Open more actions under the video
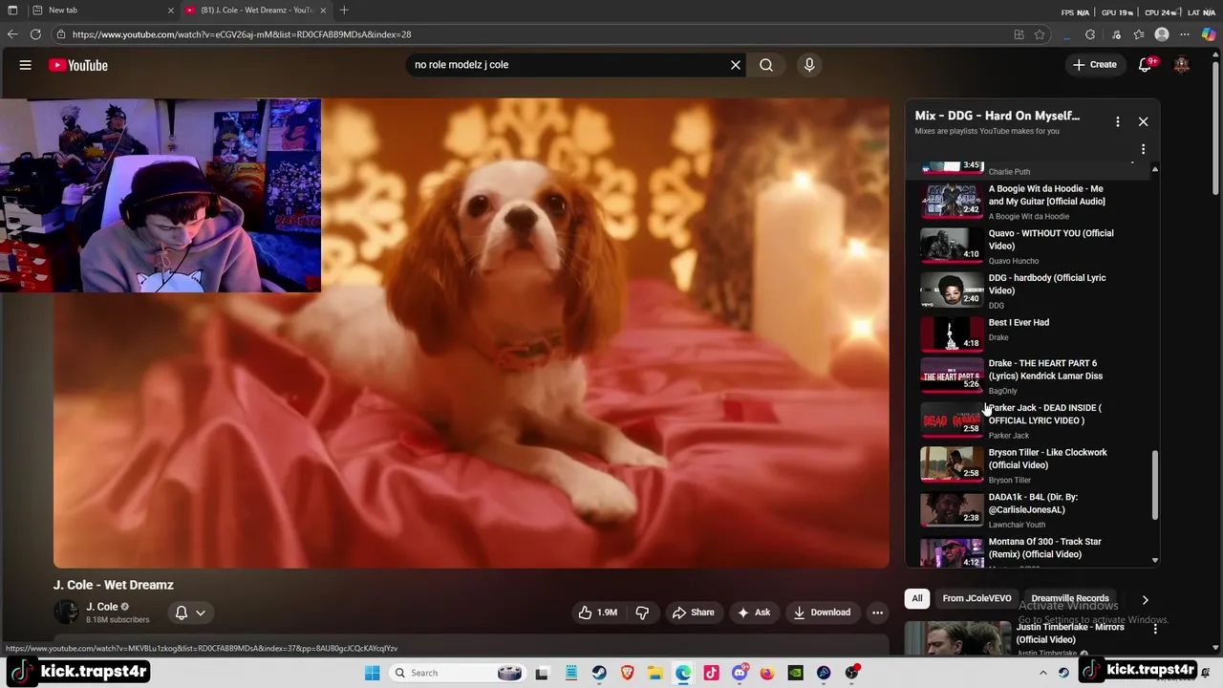Image resolution: width=1223 pixels, height=688 pixels. coord(877,613)
